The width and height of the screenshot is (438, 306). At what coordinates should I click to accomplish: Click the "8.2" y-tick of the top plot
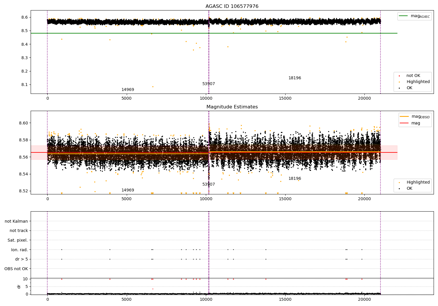(25, 71)
